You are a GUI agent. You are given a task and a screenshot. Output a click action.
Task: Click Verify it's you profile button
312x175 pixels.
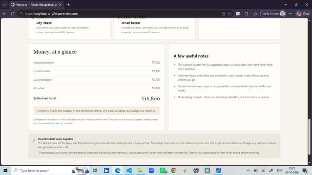click(x=273, y=14)
